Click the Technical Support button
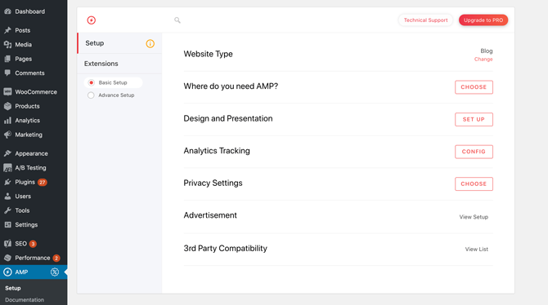 [x=425, y=20]
